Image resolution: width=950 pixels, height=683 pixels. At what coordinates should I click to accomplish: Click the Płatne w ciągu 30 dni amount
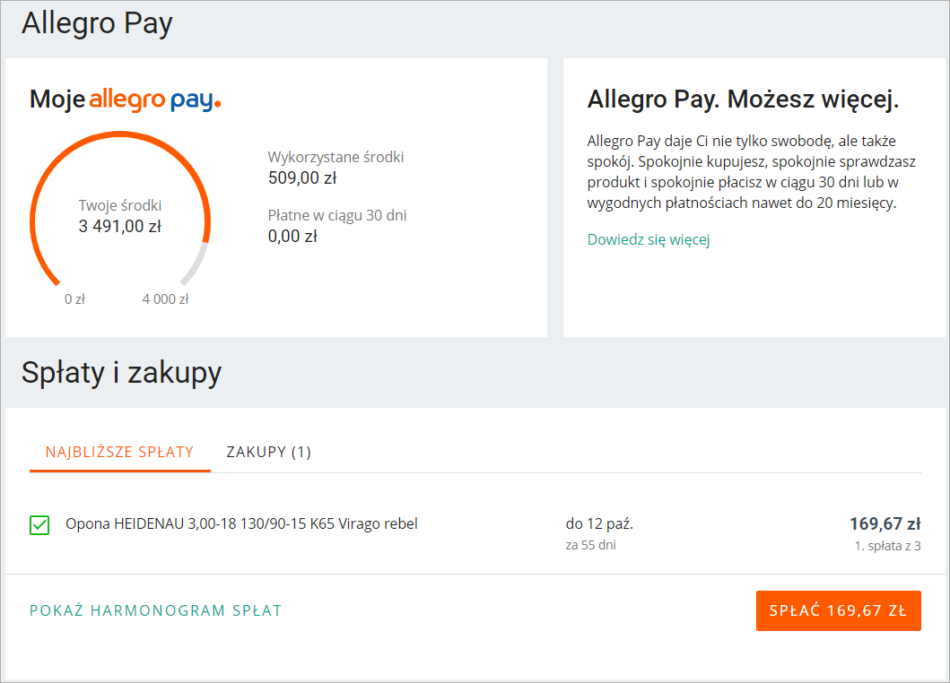click(292, 237)
